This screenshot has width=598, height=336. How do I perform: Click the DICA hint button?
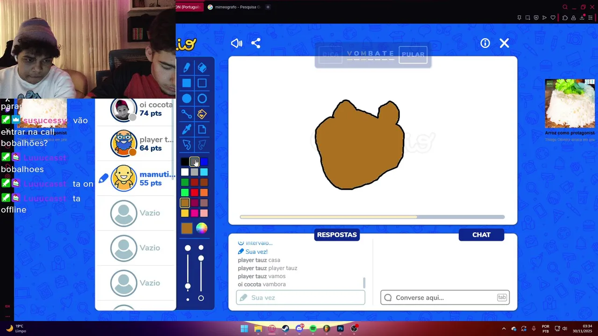(x=330, y=55)
